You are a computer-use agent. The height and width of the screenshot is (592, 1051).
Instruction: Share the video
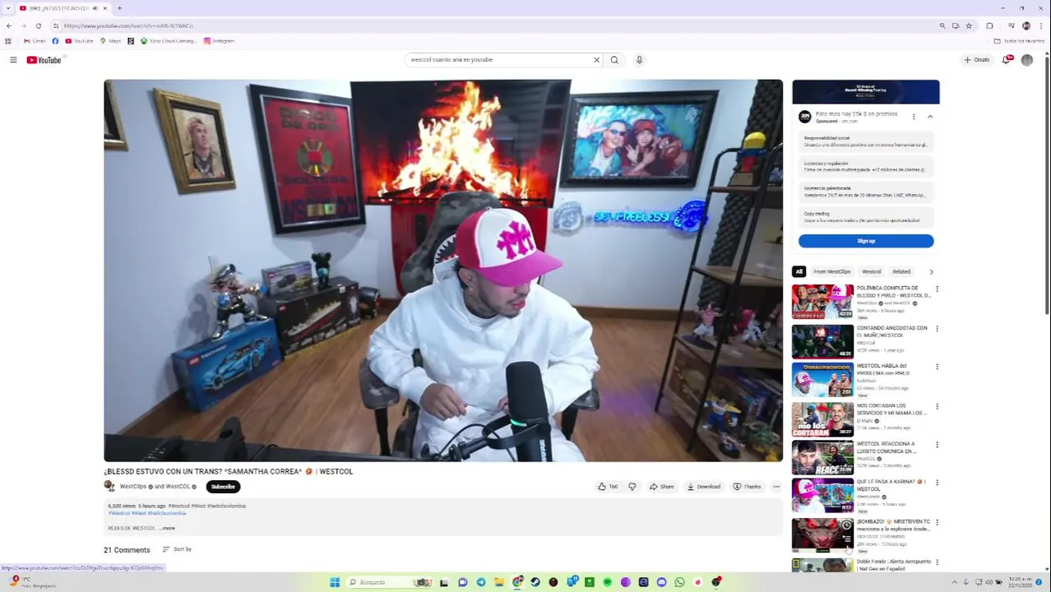click(661, 487)
